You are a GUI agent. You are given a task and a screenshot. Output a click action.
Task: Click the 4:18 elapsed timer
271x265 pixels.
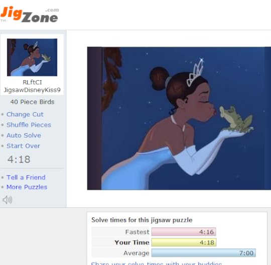coord(19,159)
